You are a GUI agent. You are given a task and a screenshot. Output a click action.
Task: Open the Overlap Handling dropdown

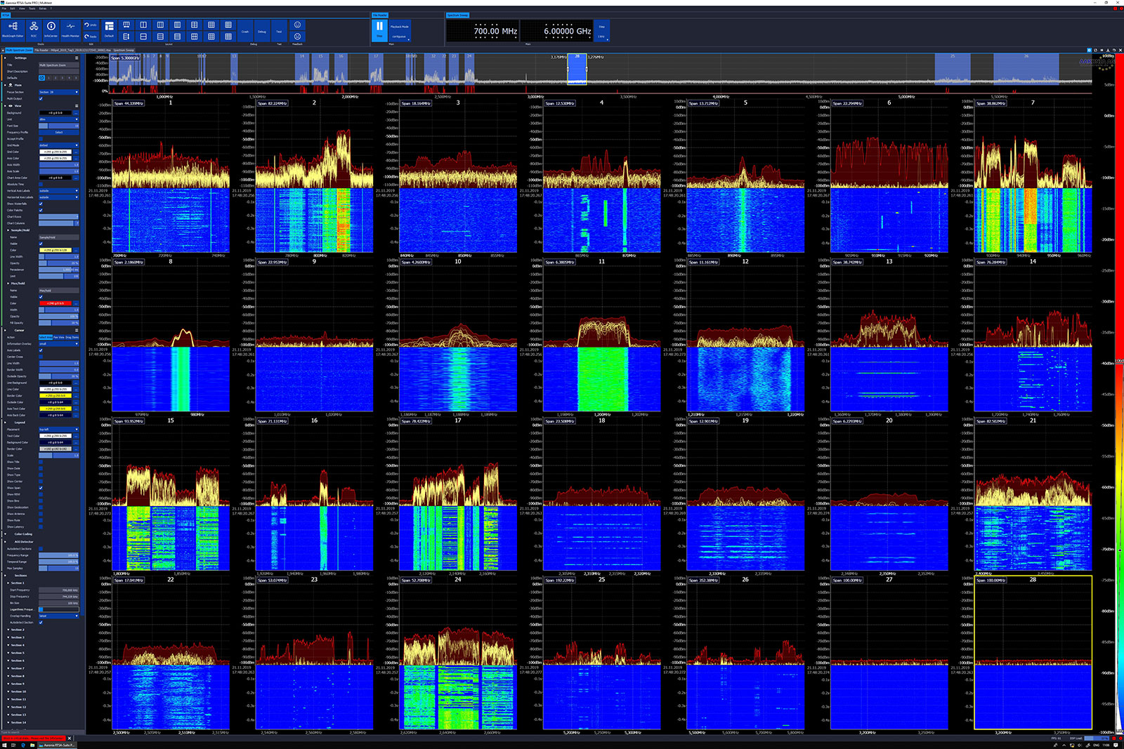point(59,616)
